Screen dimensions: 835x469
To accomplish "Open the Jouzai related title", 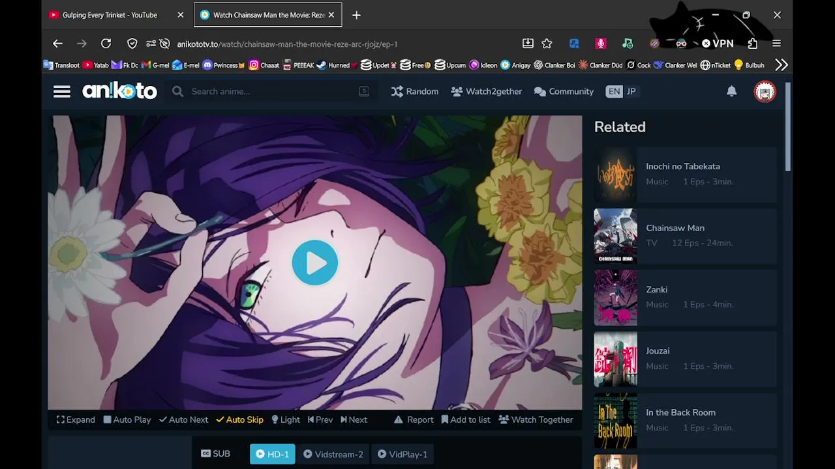I will (x=658, y=351).
